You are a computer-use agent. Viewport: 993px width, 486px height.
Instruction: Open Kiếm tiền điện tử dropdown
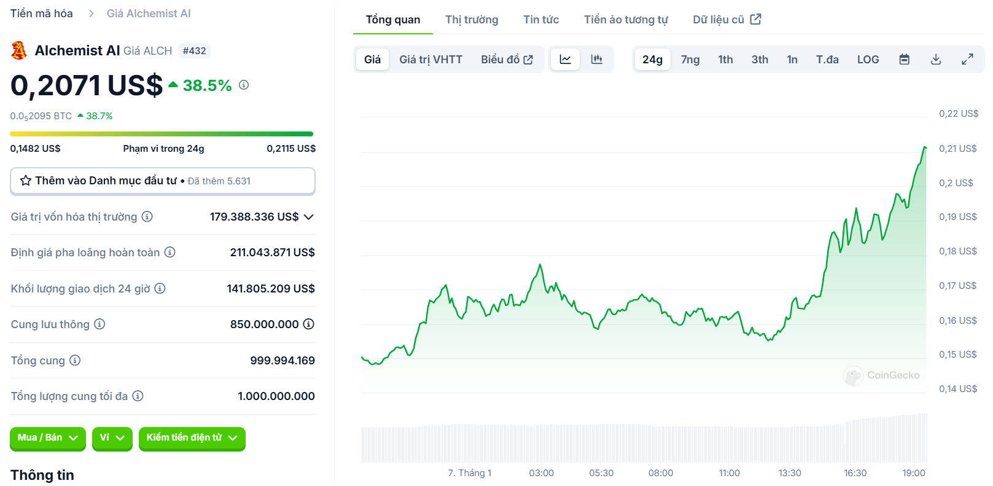point(192,438)
